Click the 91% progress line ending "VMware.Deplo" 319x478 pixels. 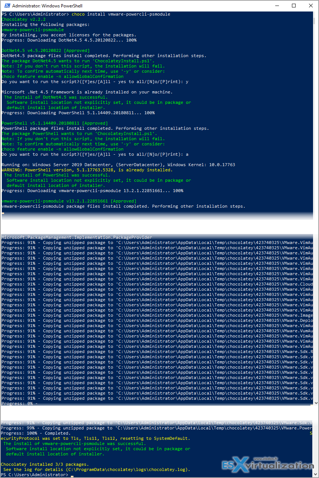coord(157,320)
